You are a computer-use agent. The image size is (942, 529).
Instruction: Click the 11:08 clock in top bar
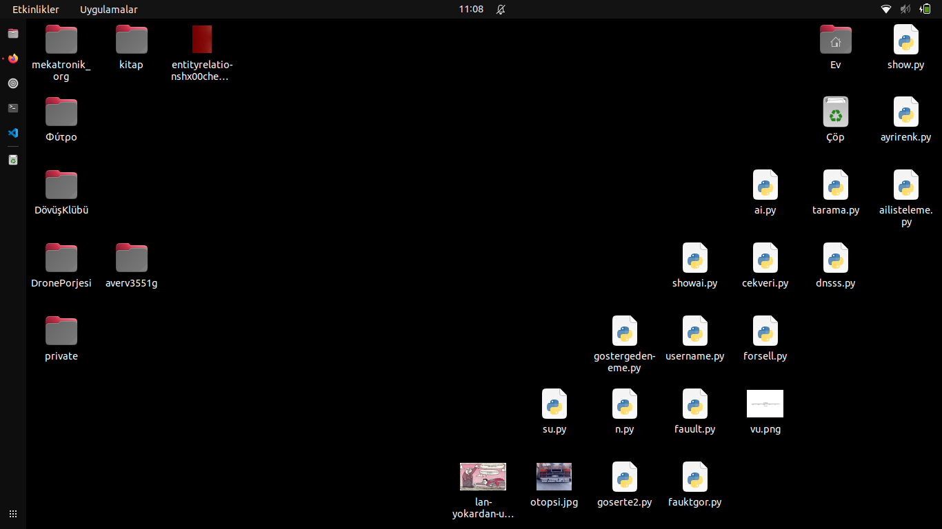coord(471,9)
